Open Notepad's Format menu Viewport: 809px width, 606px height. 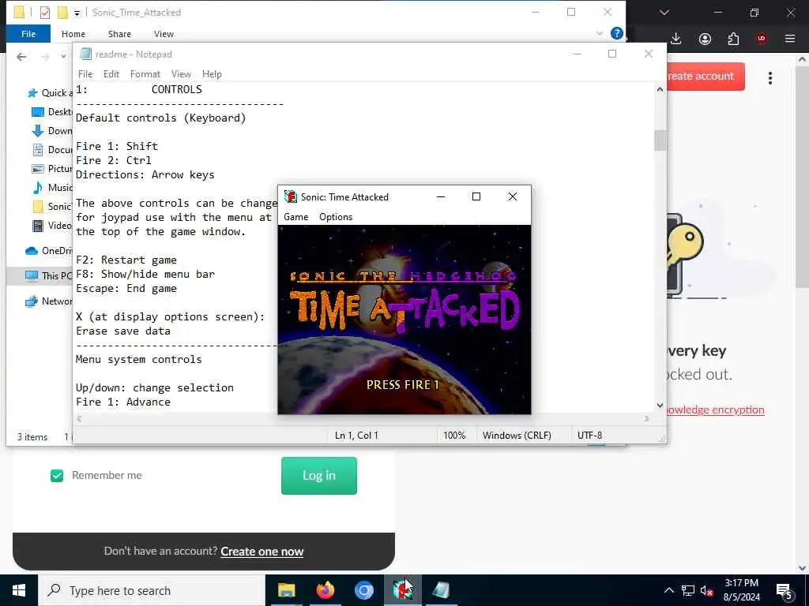145,74
